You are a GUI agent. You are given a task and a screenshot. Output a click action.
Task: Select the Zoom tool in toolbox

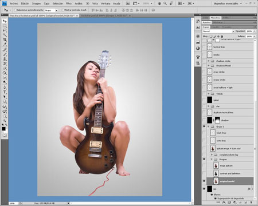click(5, 120)
